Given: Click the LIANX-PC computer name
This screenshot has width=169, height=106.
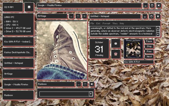Looking at the screenshot, I should 9,17.
